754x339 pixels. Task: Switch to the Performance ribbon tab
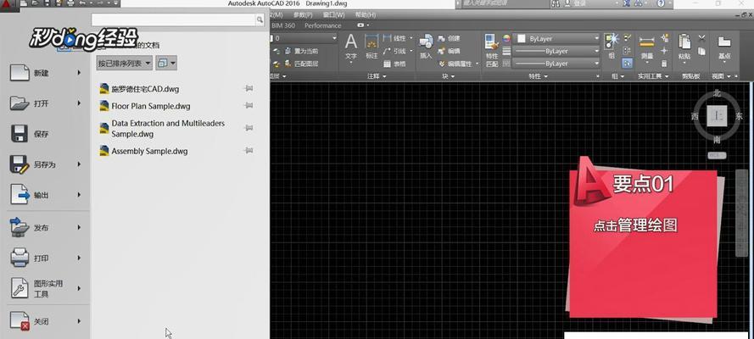[x=322, y=25]
